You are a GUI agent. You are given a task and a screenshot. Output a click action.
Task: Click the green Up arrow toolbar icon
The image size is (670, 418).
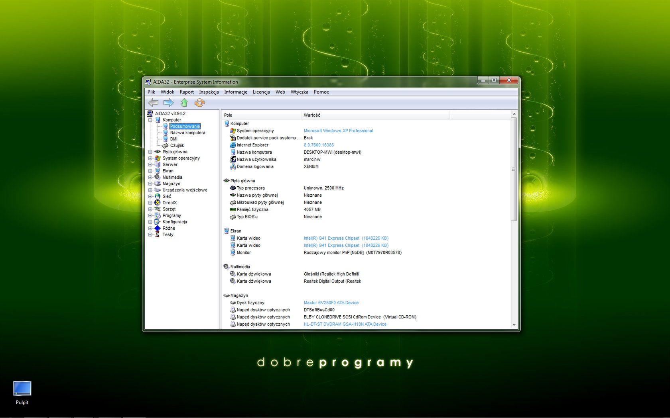[184, 103]
